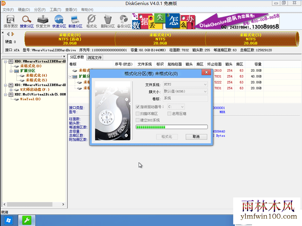Viewport: 302px width, 226px height.
Task: Enable the 扫描坏扇区 checkbox
Action: click(x=138, y=114)
